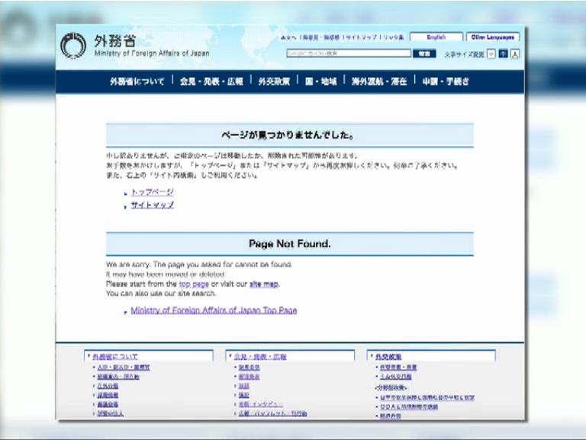Click the サイトマップ link in the body

click(152, 205)
